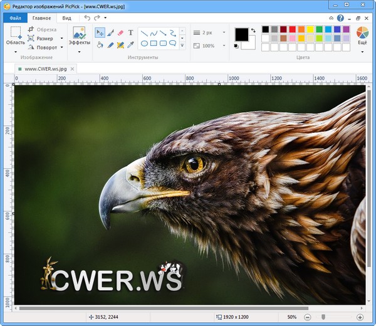Click the zoom in plus button
376x326 pixels.
(360, 317)
